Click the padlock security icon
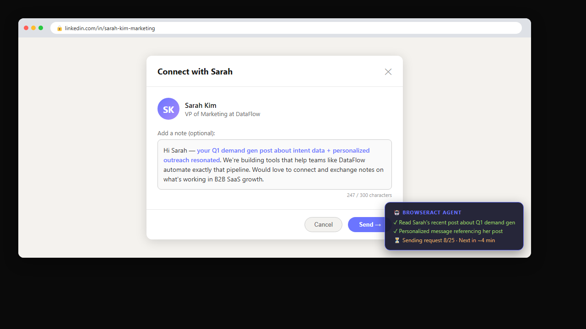This screenshot has width=586, height=329. coord(60,28)
